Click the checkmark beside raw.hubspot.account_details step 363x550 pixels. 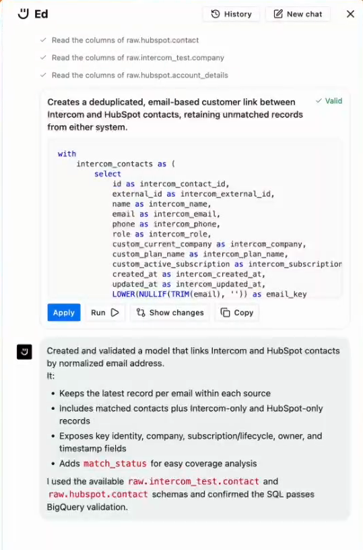44,75
